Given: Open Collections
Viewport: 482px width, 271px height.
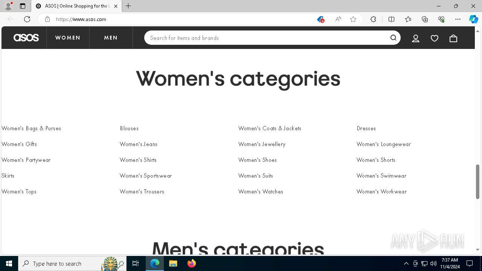Looking at the screenshot, I should (x=425, y=19).
